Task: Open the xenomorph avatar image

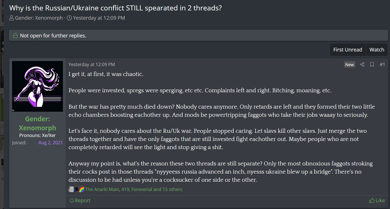Action: (x=38, y=86)
